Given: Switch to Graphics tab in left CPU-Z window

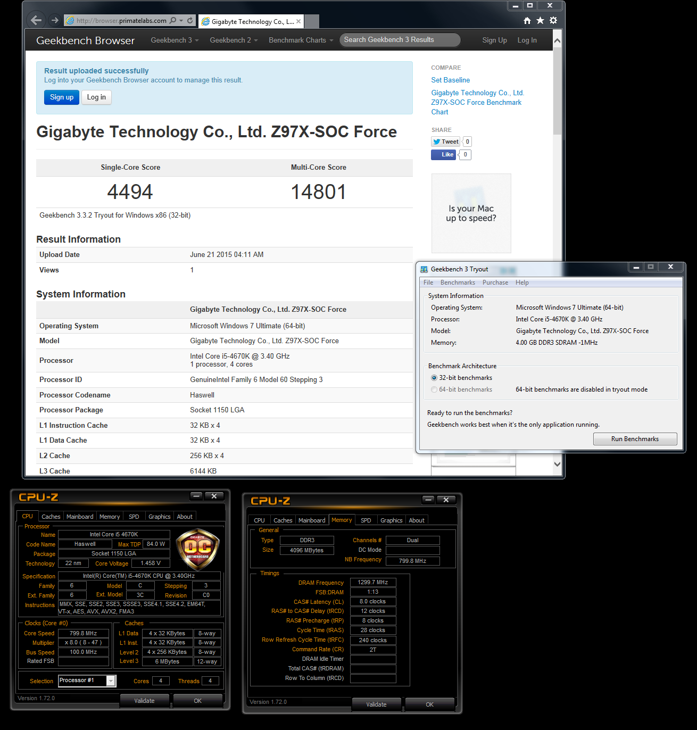Looking at the screenshot, I should [x=160, y=517].
